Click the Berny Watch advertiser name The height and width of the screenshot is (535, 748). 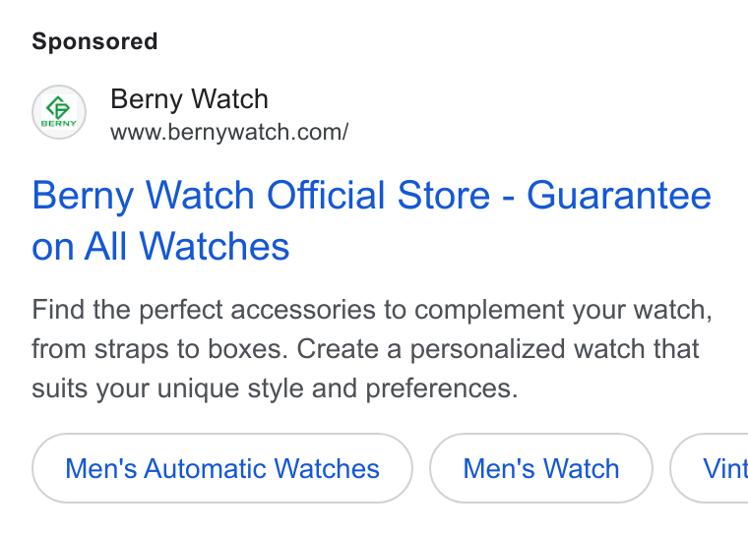pos(189,99)
